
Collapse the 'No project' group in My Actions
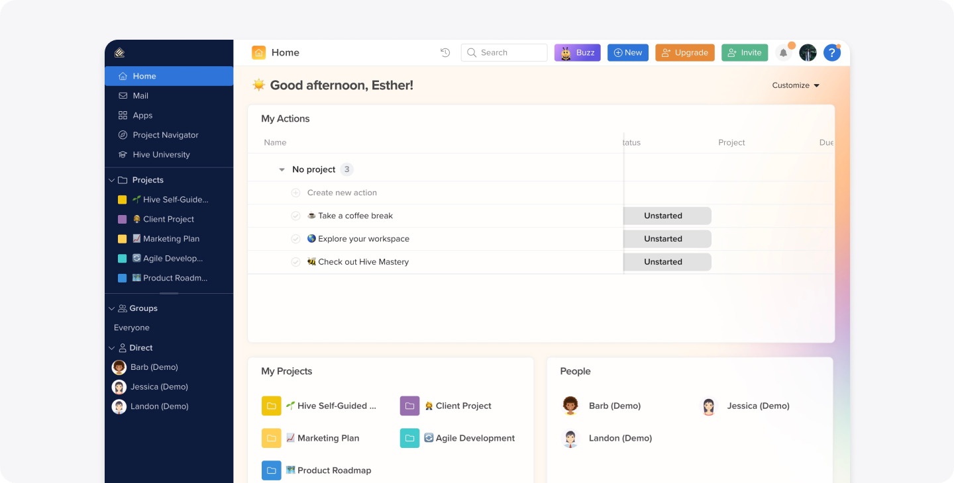click(x=281, y=169)
